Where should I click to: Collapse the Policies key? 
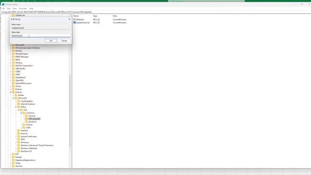(11, 92)
